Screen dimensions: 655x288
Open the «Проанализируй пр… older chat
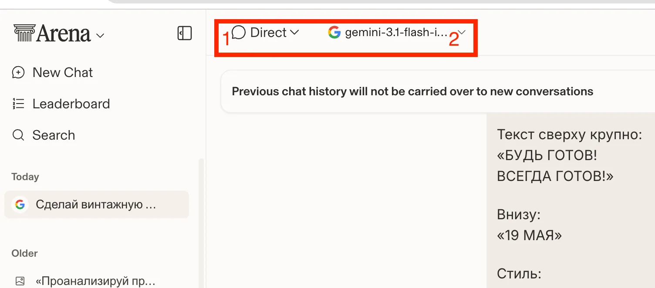point(96,281)
